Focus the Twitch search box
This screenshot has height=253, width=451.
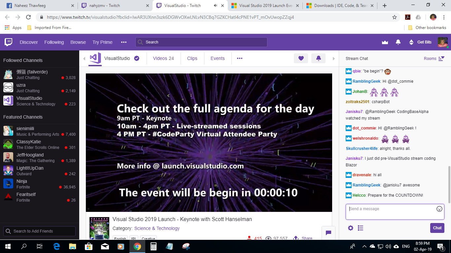pos(201,42)
